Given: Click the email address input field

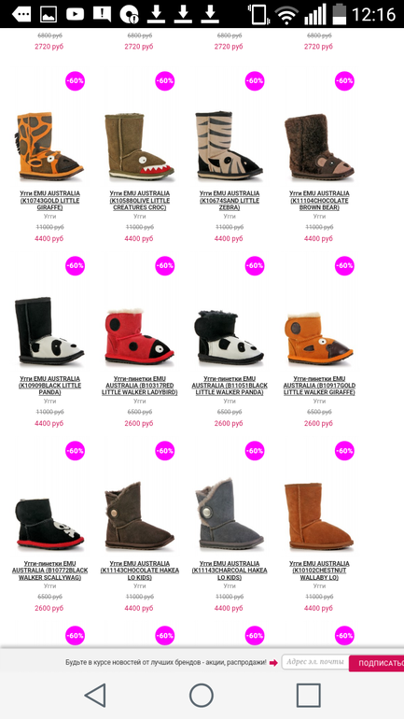Looking at the screenshot, I should (315, 662).
